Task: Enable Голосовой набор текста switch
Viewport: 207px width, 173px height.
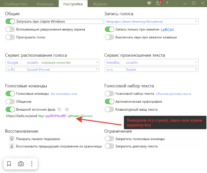Action: click(109, 94)
